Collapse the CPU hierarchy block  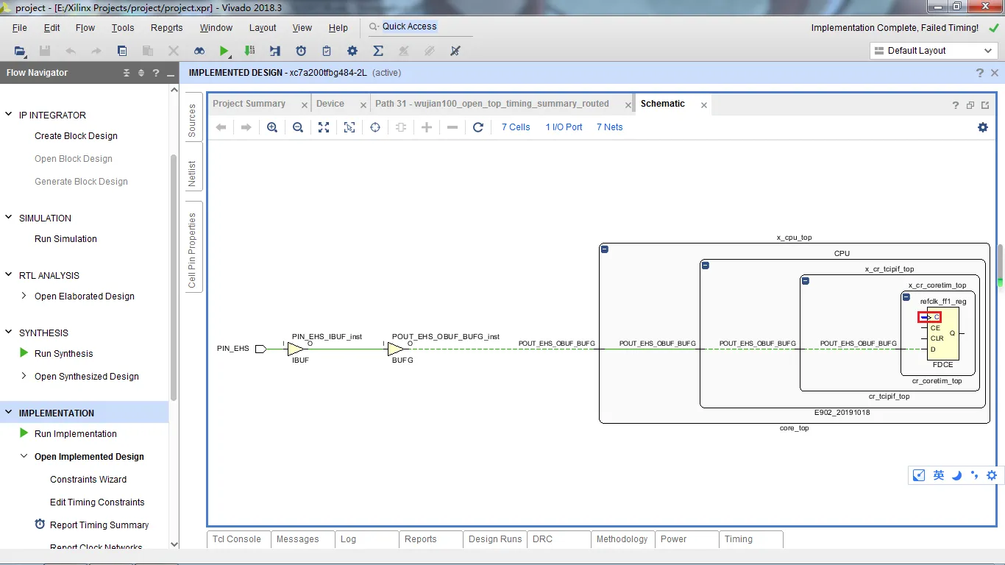point(705,265)
